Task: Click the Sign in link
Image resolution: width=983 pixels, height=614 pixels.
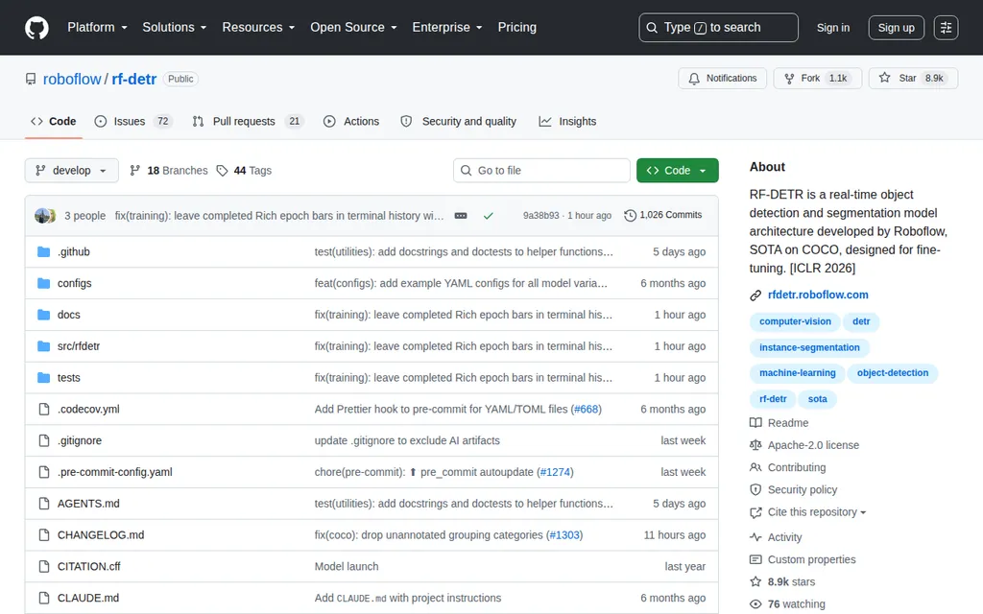Action: 833,28
